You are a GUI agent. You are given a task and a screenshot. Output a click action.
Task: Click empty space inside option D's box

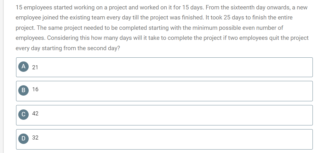click(167, 139)
